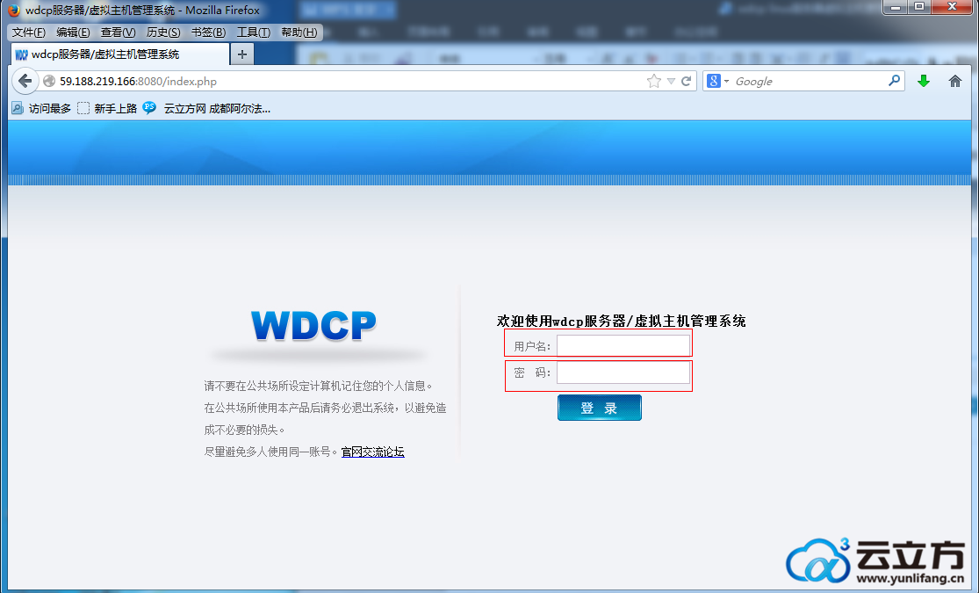
Task: Open the 官网交流论坛 link
Action: (373, 452)
